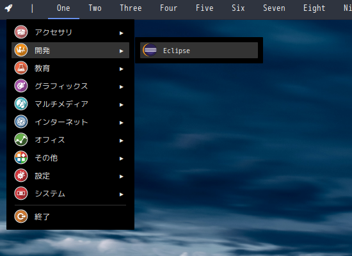Expand the アクセサリ submenu arrow
352x256 pixels.
click(x=121, y=33)
